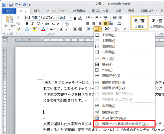Expand the highlight color dropdown arrow
This screenshot has width=164, height=134.
click(x=39, y=29)
